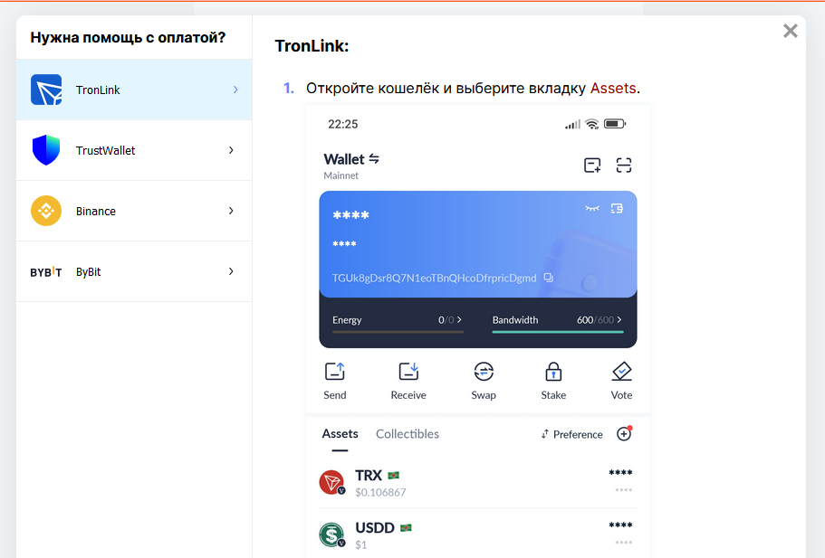
Task: Click the flag badge next to USDD
Action: point(406,528)
